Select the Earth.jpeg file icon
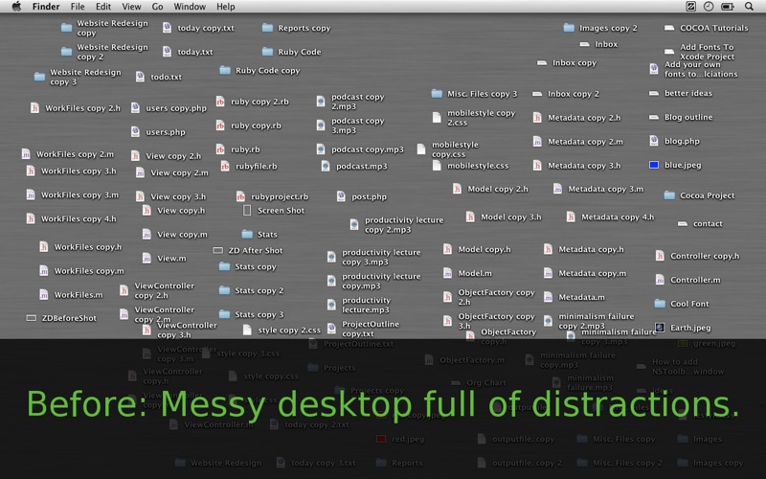This screenshot has width=766, height=479. [659, 328]
